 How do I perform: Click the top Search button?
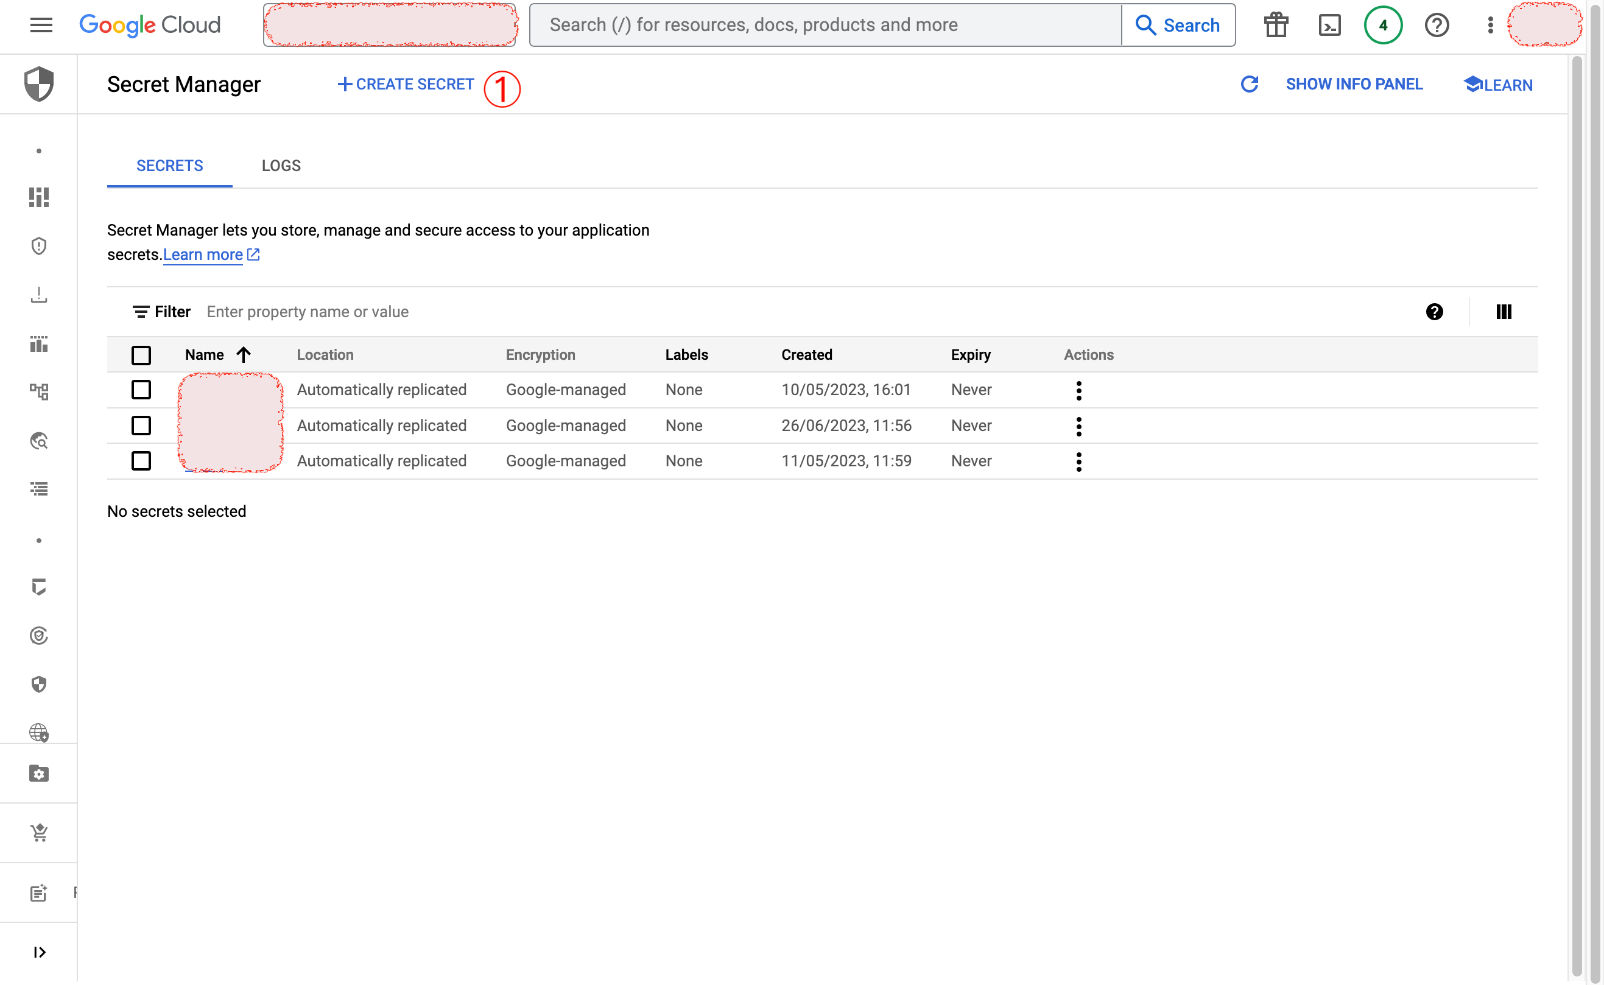(1178, 25)
